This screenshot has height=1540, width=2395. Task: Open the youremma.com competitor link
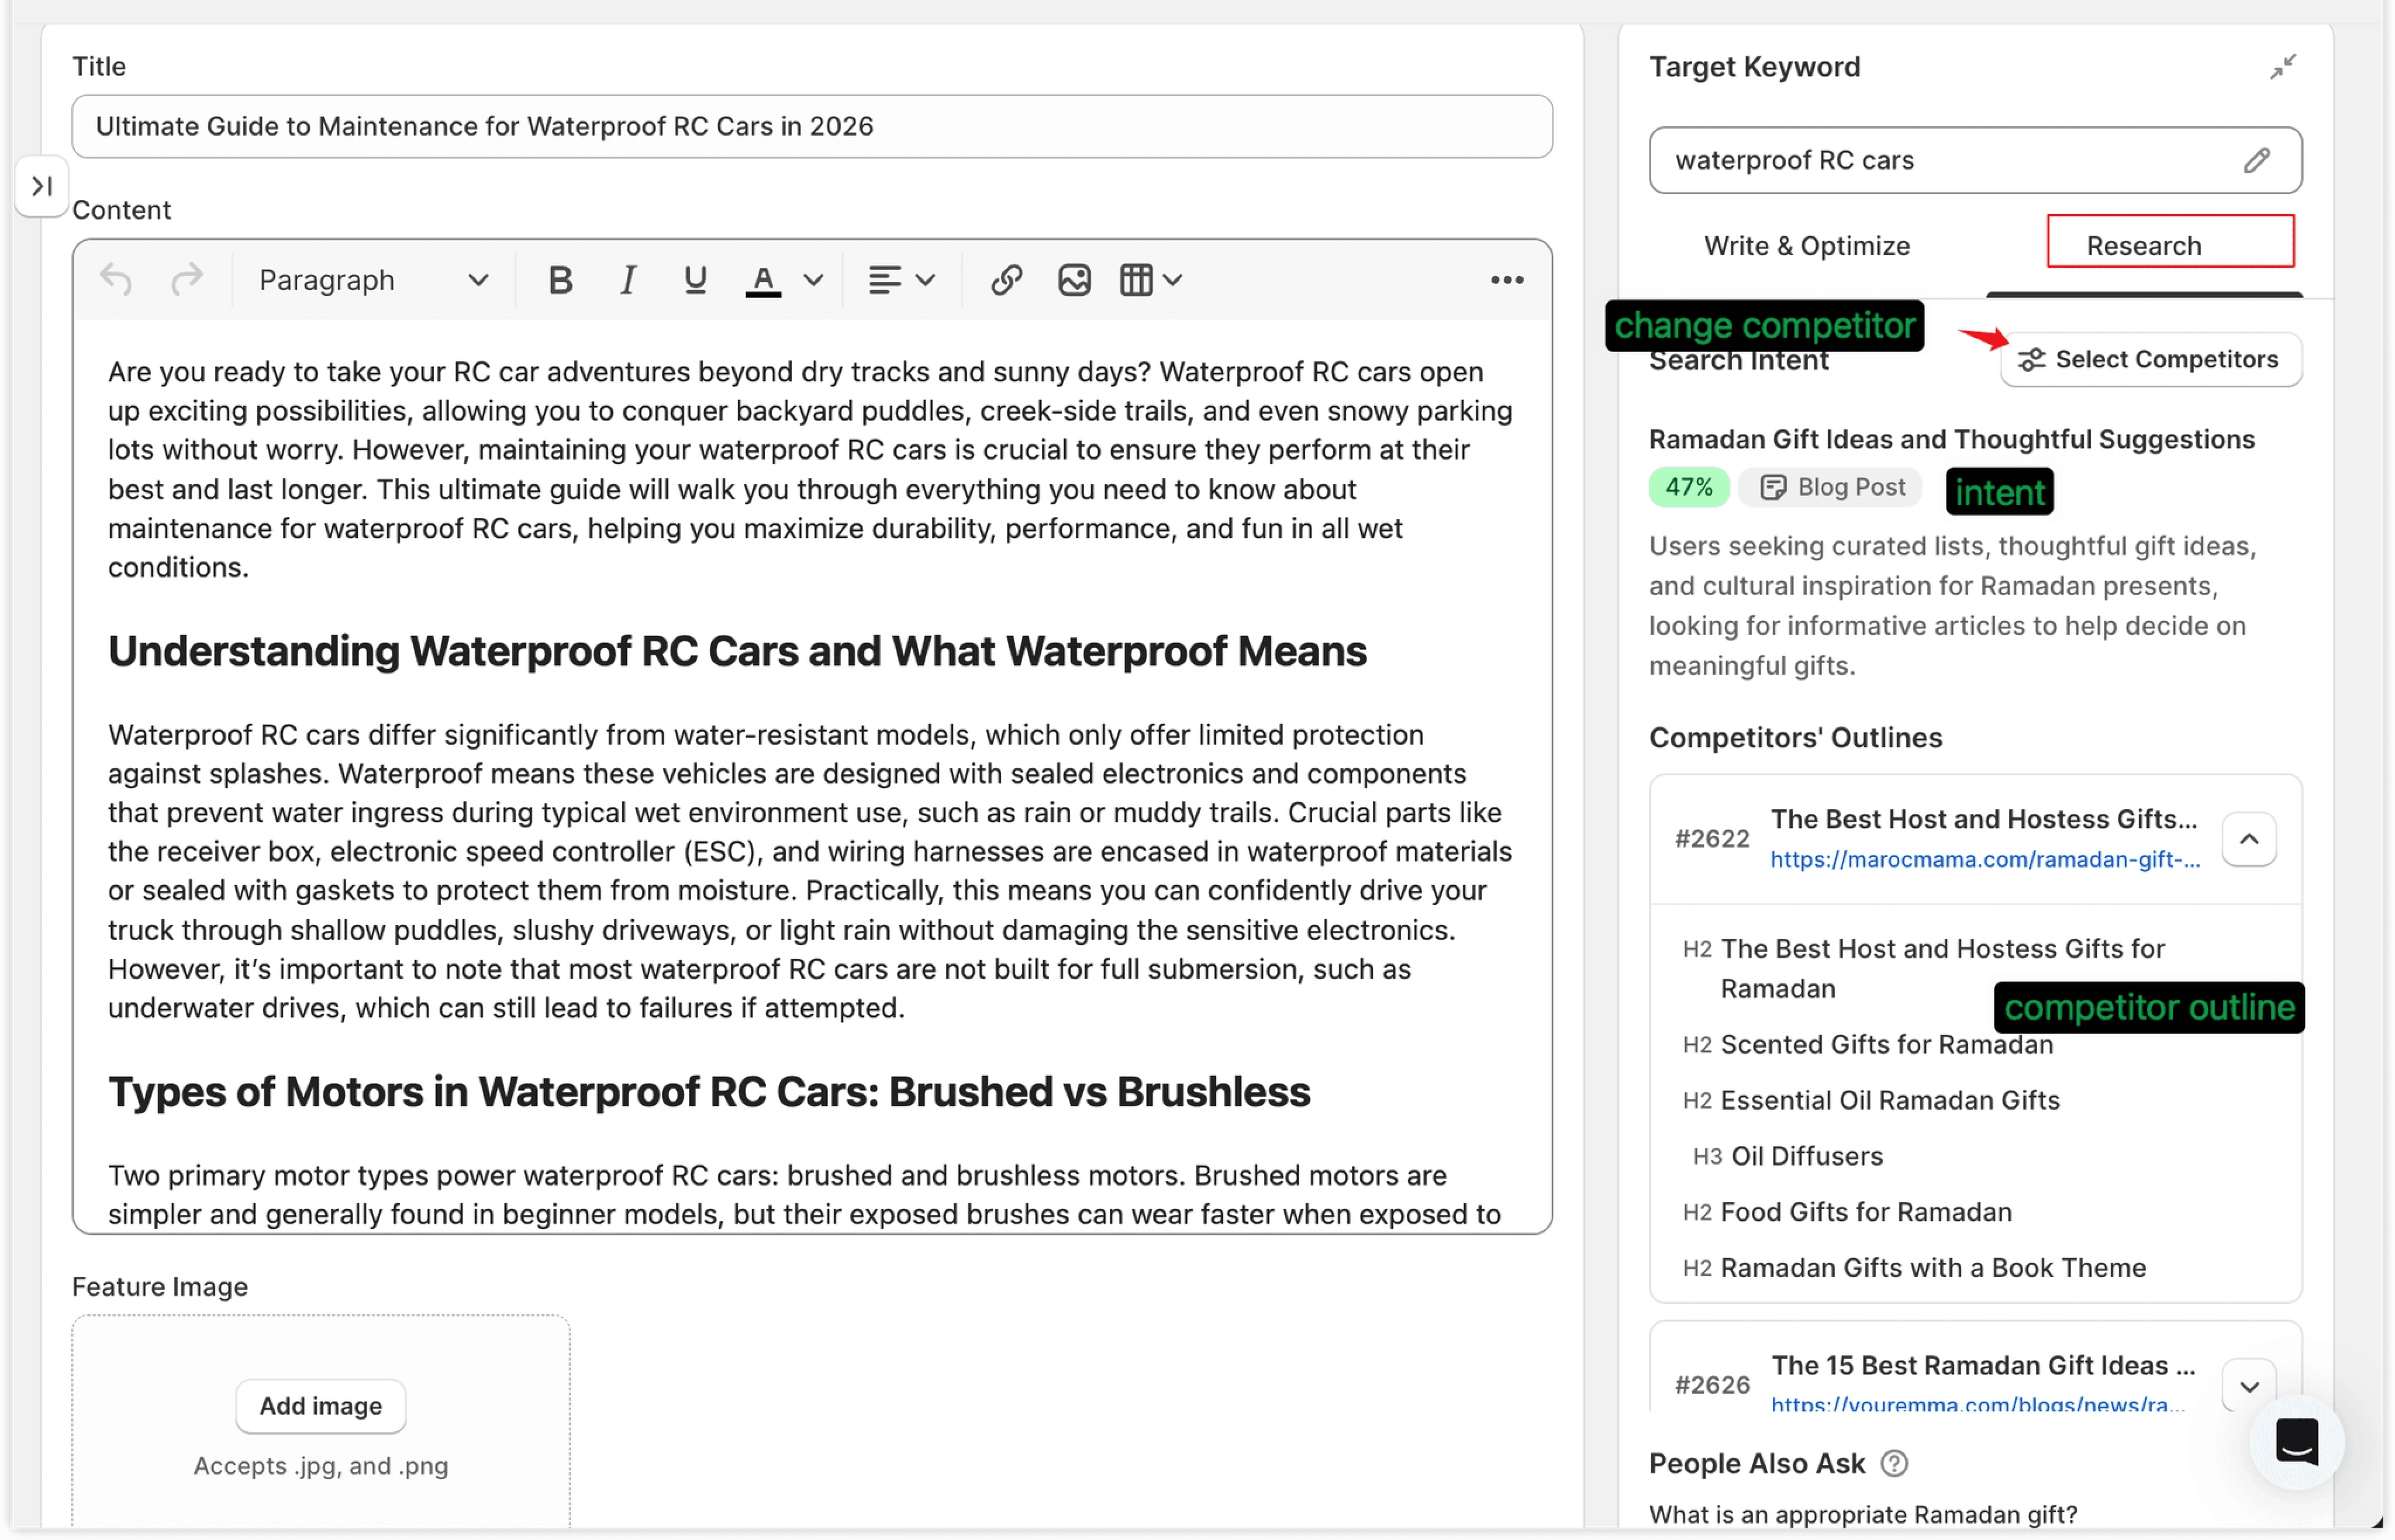pyautogui.click(x=1977, y=1404)
